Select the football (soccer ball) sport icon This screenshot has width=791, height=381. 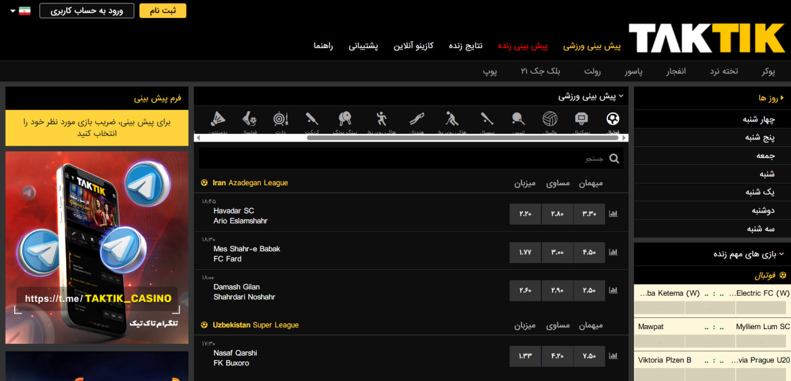(x=612, y=119)
